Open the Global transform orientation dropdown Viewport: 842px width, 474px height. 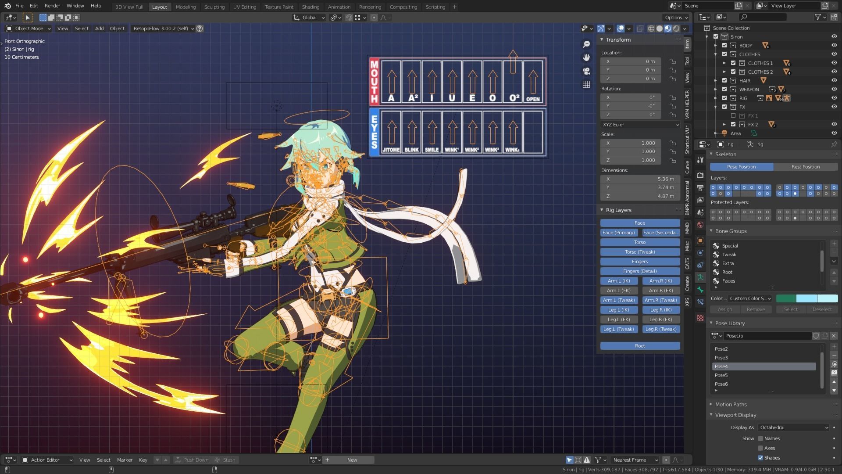coord(309,18)
